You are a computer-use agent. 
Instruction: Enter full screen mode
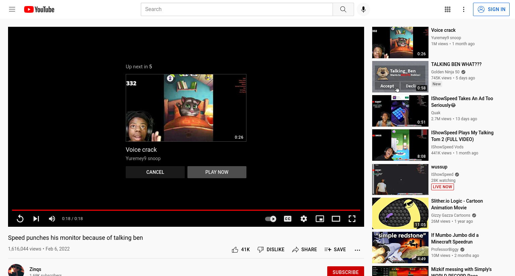pyautogui.click(x=352, y=219)
